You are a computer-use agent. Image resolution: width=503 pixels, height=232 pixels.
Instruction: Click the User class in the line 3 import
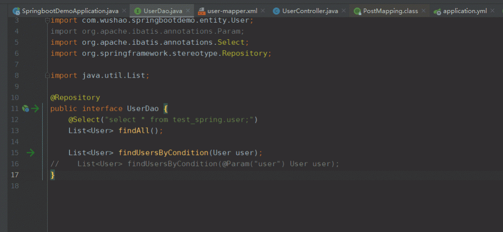(x=240, y=21)
